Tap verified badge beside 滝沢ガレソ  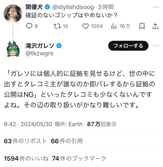pyautogui.click(x=59, y=46)
